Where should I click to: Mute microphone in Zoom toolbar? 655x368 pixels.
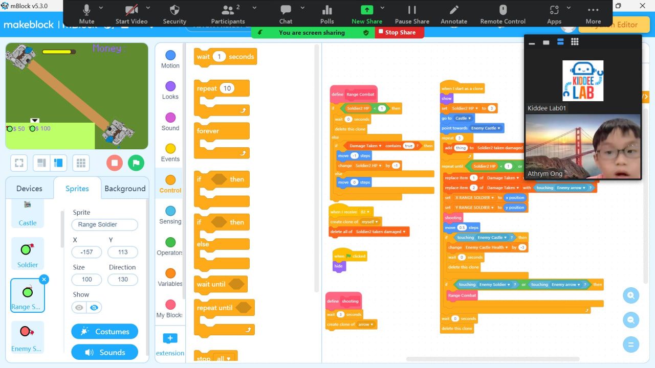point(86,15)
